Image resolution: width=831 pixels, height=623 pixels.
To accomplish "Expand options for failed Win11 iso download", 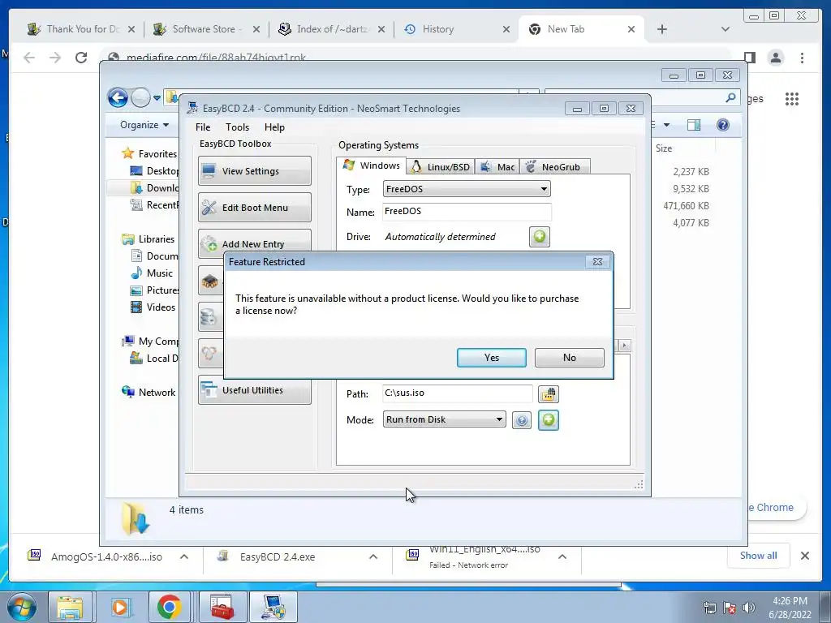I will pos(562,556).
